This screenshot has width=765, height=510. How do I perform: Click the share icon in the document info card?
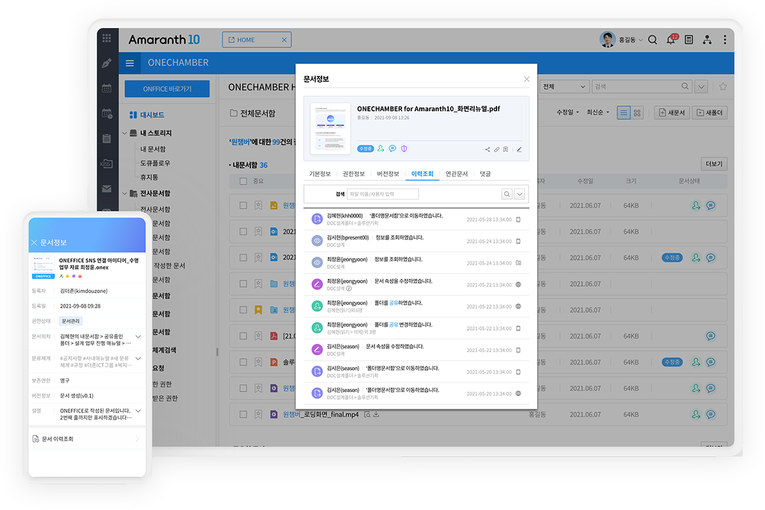pos(487,149)
